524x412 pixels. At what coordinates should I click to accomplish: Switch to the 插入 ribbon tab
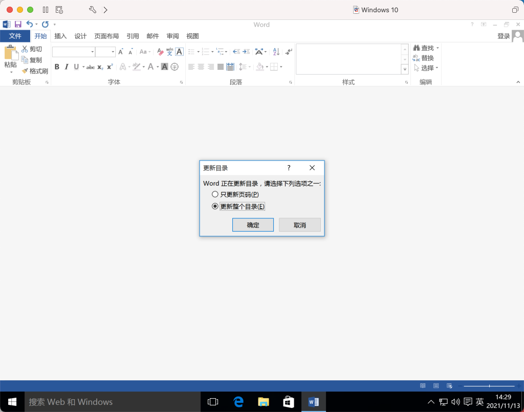click(60, 36)
